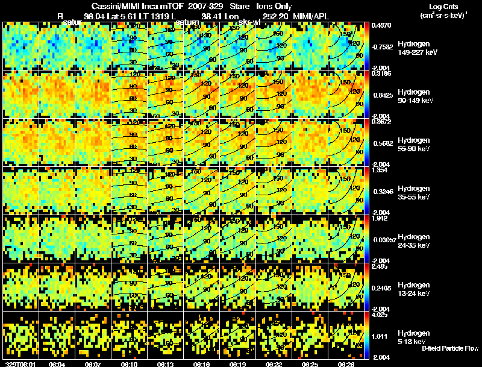Select the '06:07' time axis label
This screenshot has width=482, height=367.
point(93,364)
